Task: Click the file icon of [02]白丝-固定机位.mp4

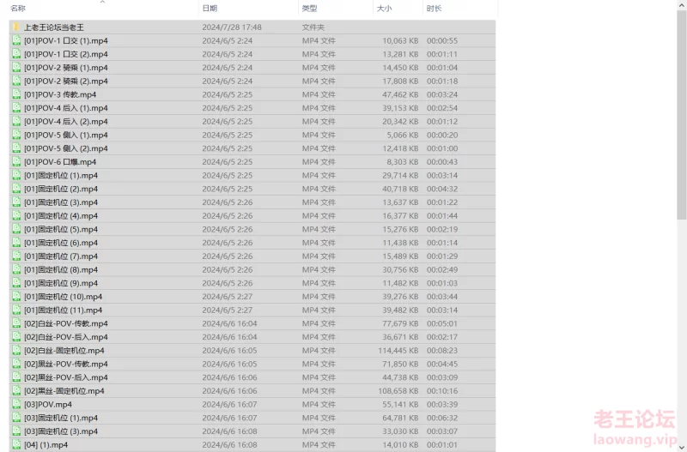Action: tap(16, 351)
